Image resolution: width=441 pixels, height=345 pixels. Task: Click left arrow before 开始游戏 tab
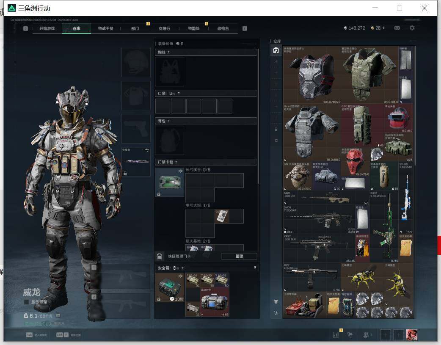coord(25,28)
